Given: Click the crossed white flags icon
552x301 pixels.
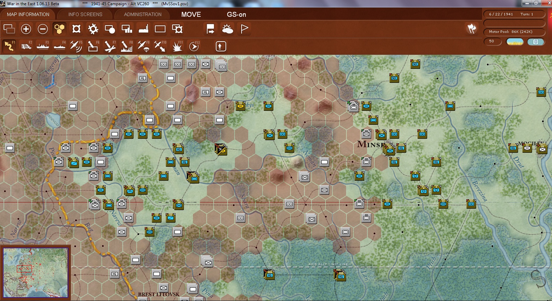Looking at the screenshot, I should [472, 29].
